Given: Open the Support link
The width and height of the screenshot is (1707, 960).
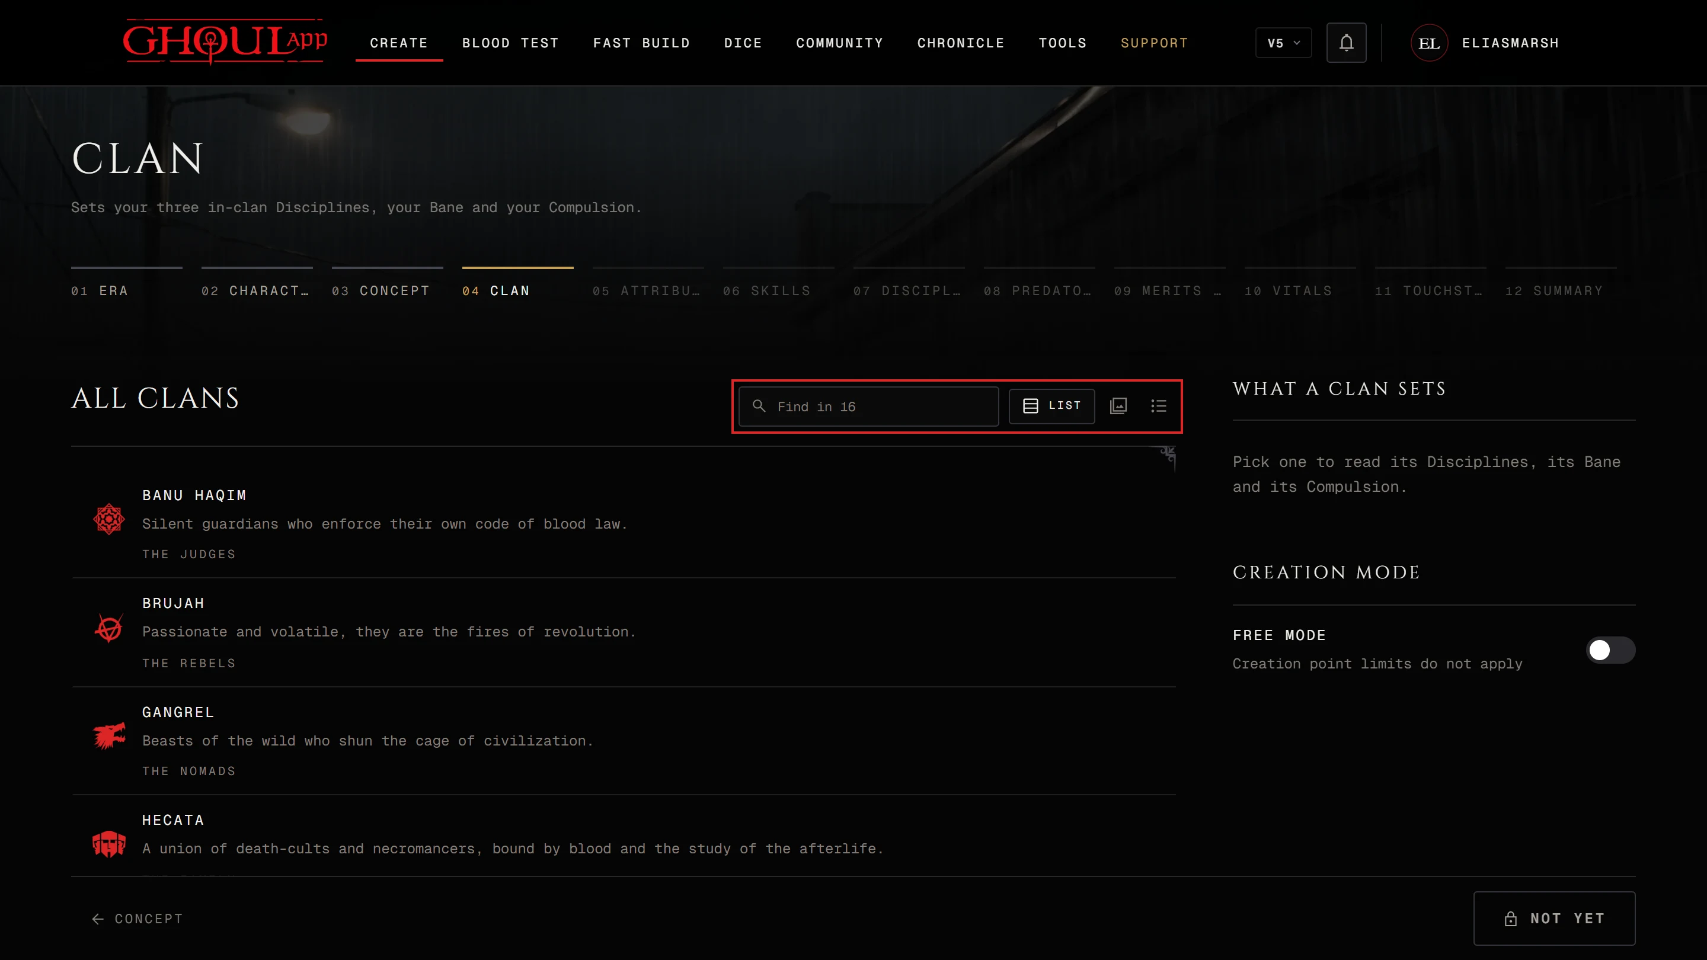Looking at the screenshot, I should coord(1153,43).
